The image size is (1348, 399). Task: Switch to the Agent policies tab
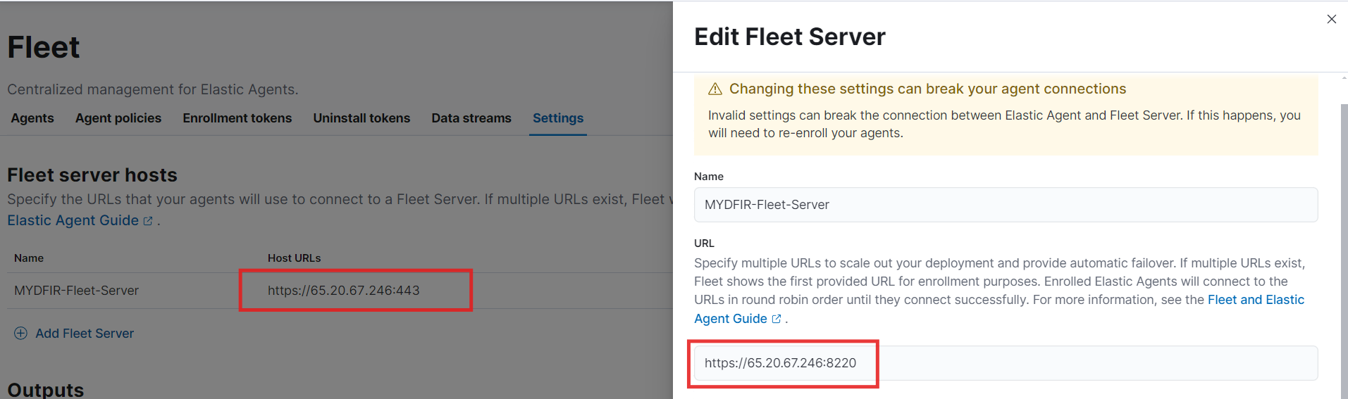[x=118, y=118]
